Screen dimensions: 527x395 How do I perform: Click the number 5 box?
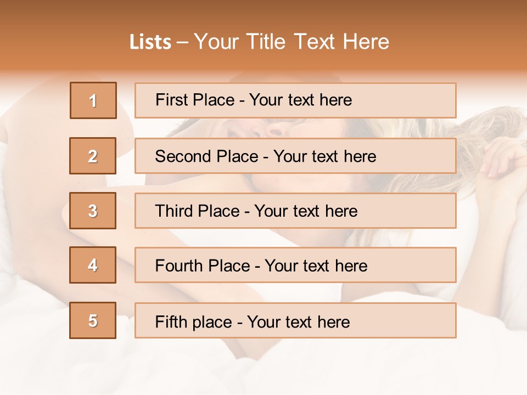93,320
